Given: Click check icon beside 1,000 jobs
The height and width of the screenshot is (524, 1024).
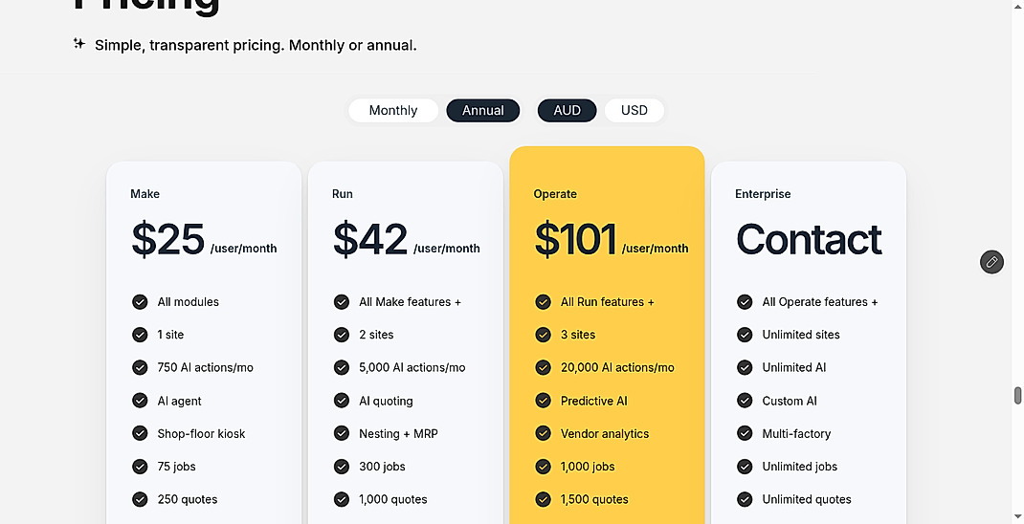Looking at the screenshot, I should point(544,467).
